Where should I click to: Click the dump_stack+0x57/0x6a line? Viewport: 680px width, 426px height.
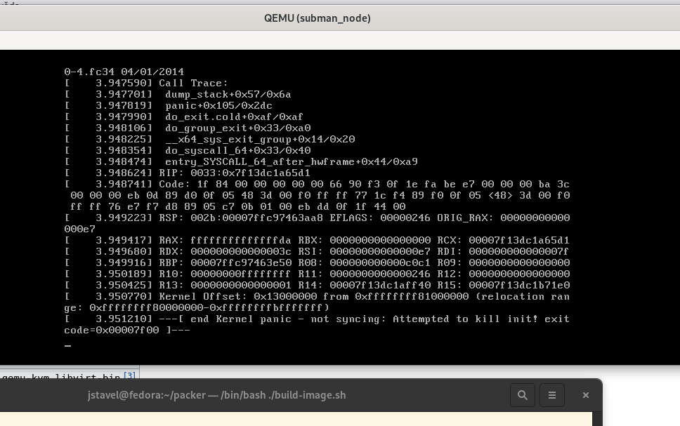178,95
